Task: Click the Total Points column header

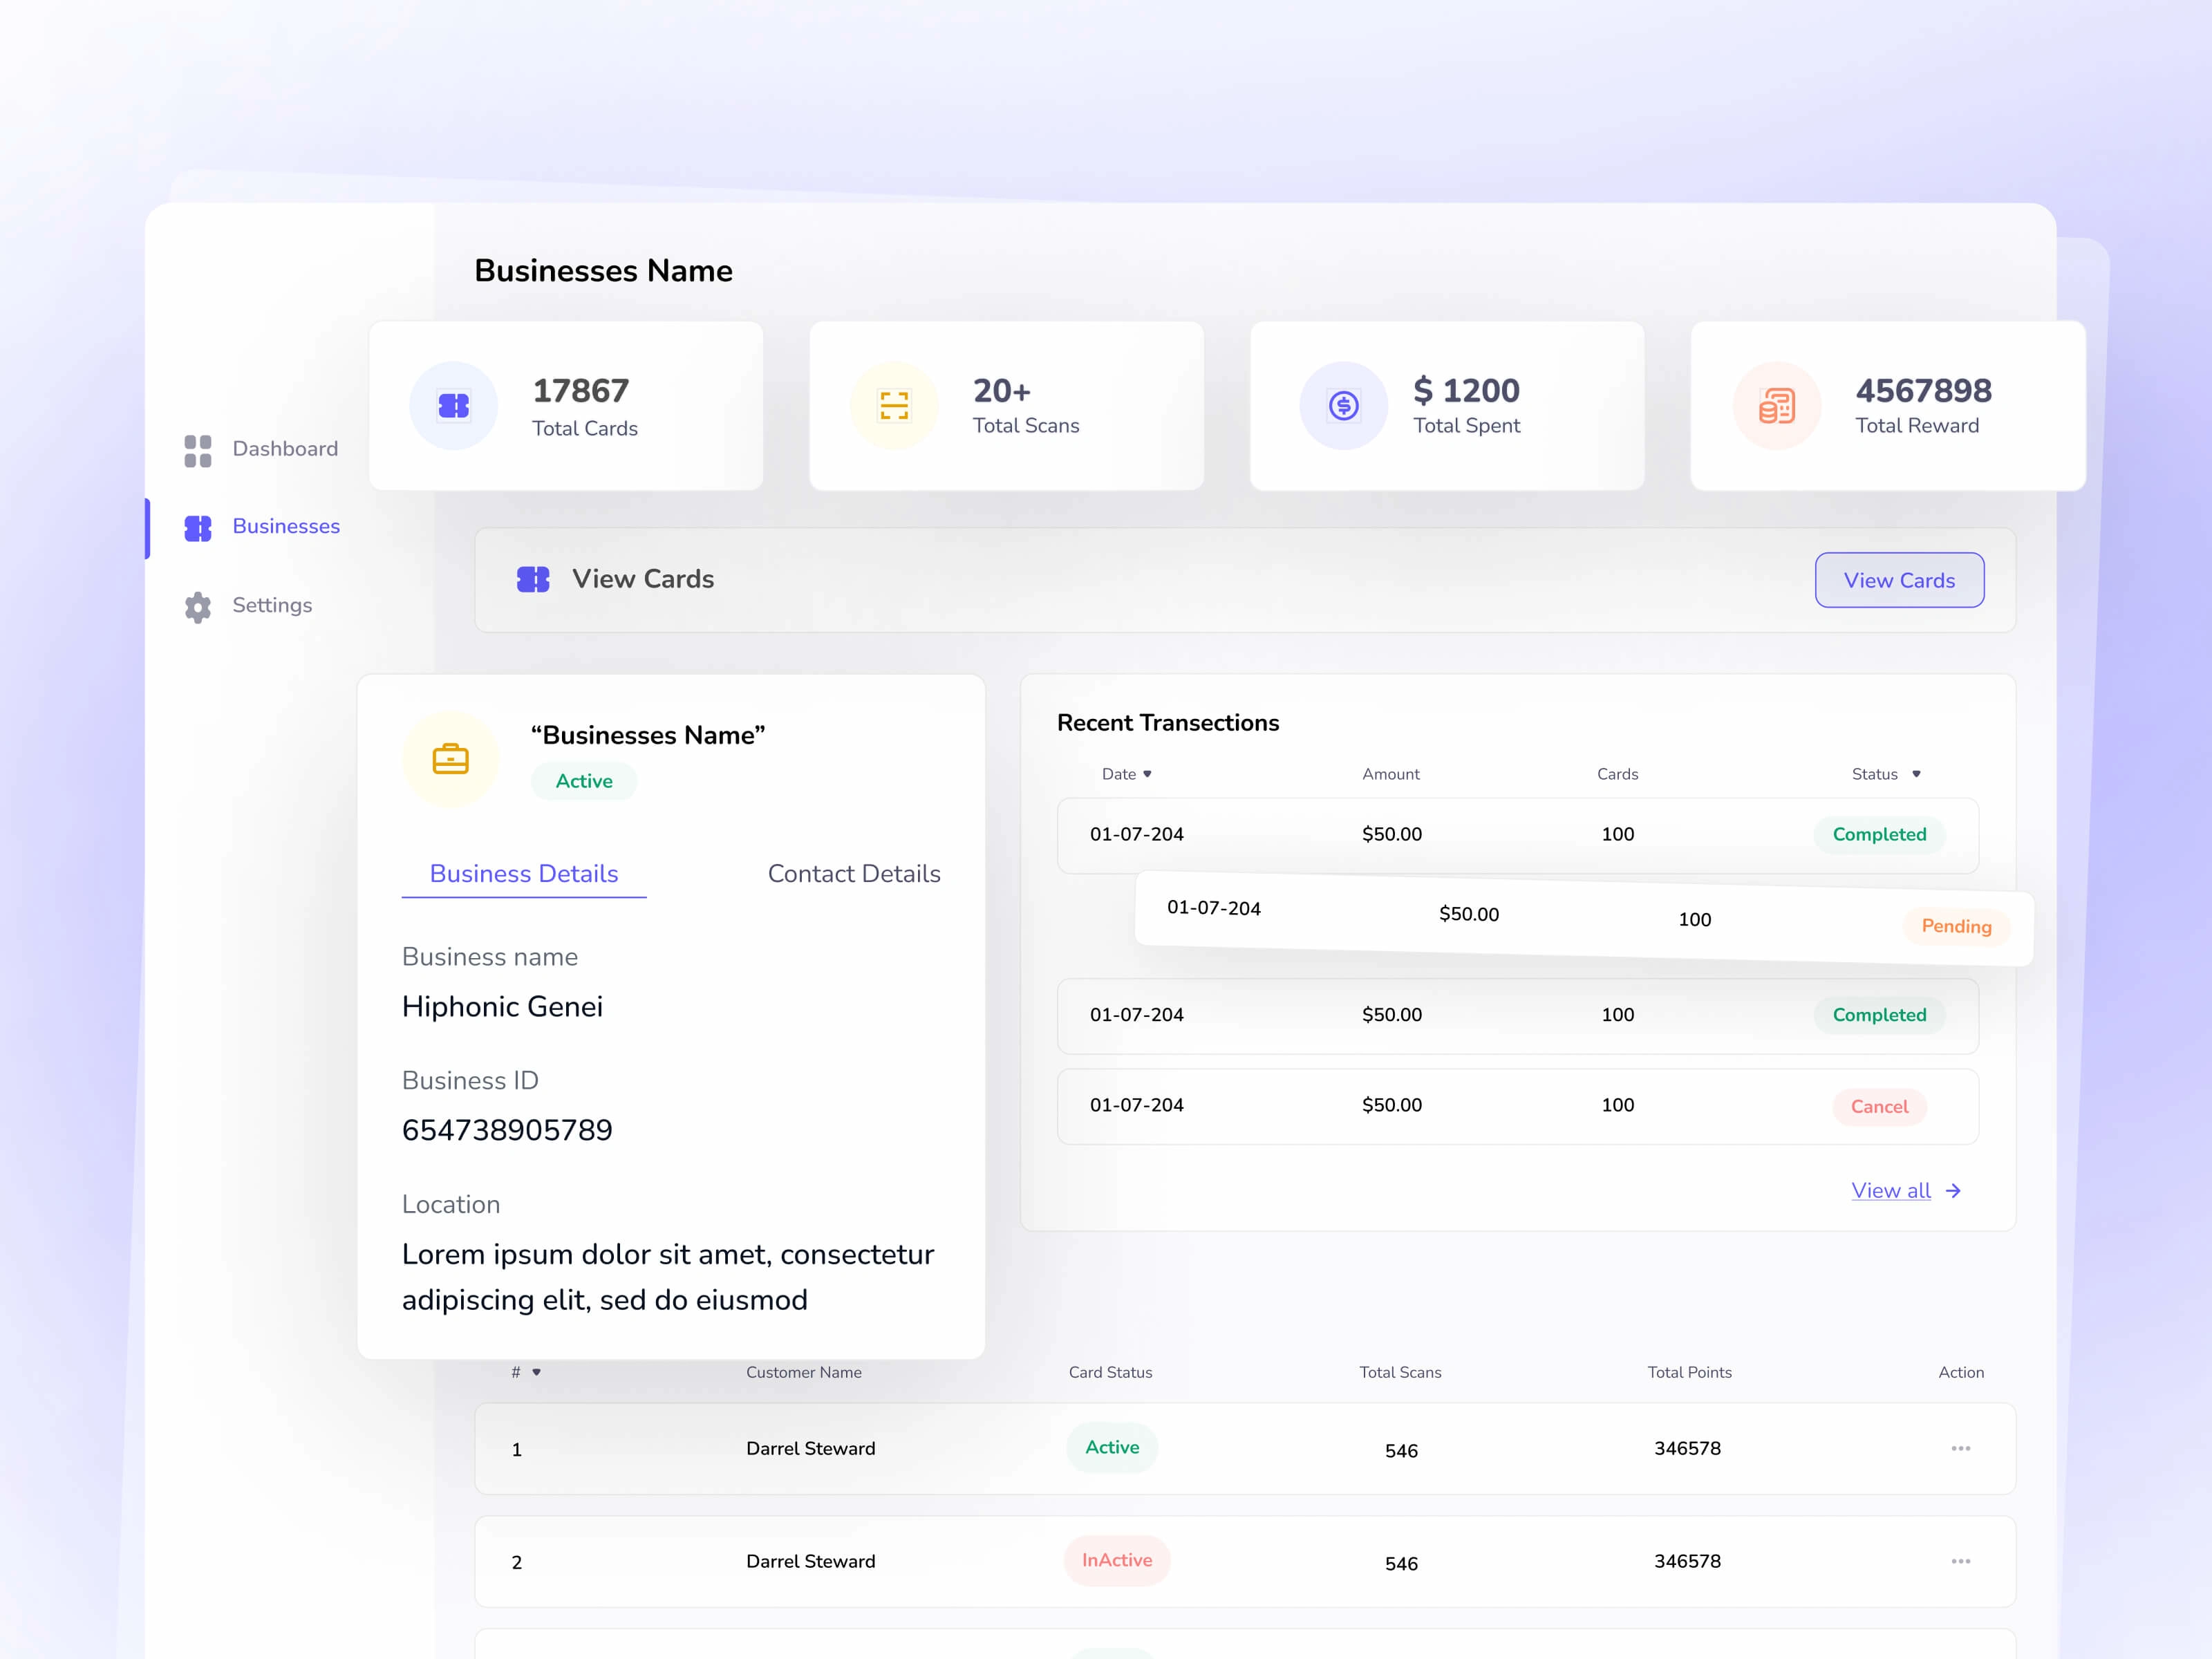Action: pos(1689,1372)
